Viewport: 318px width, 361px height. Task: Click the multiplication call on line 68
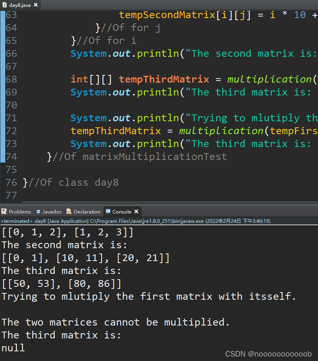click(x=269, y=80)
